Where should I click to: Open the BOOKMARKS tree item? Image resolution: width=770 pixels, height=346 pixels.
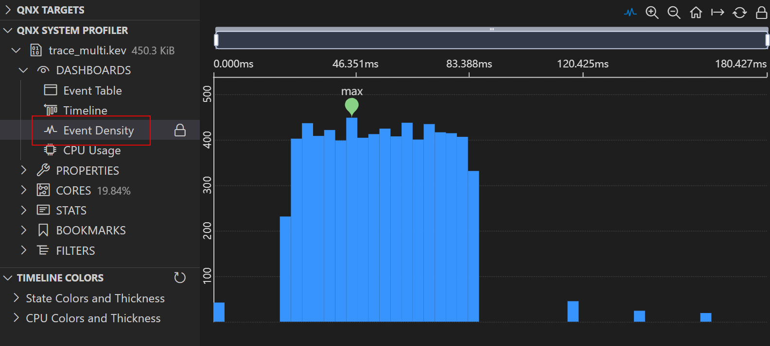click(x=90, y=231)
